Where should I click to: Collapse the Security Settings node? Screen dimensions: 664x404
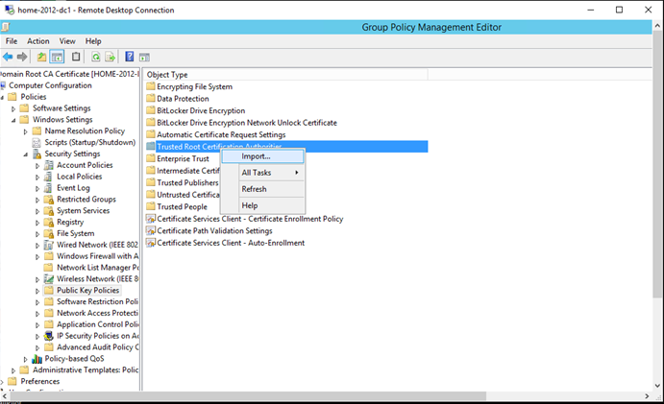25,154
